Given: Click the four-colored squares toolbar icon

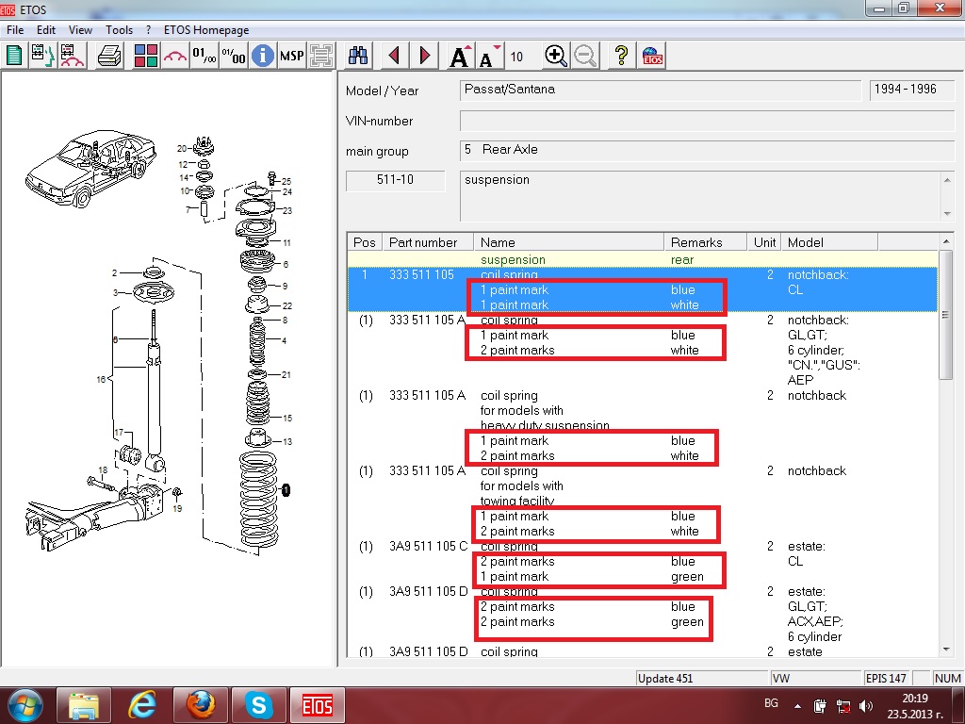Looking at the screenshot, I should coord(146,56).
